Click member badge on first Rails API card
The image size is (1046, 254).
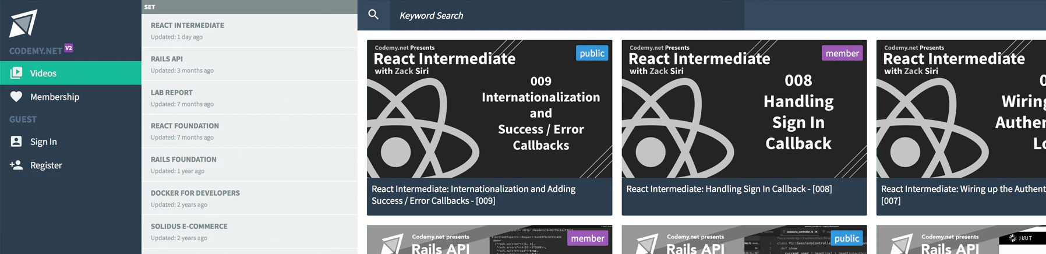(x=588, y=238)
